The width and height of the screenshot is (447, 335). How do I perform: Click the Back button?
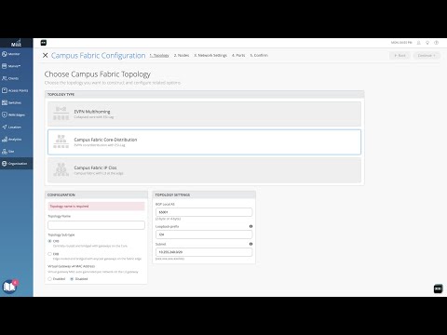pos(400,56)
